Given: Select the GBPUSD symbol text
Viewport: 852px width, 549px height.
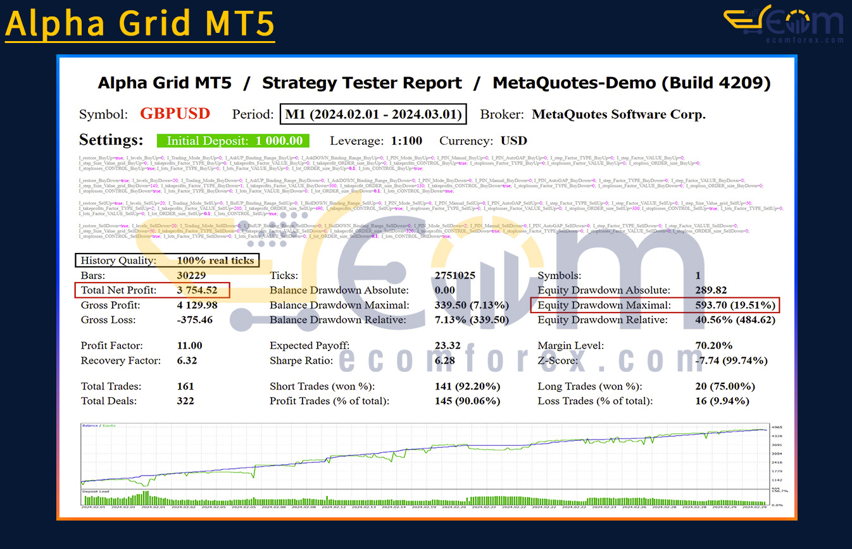Looking at the screenshot, I should 175,114.
